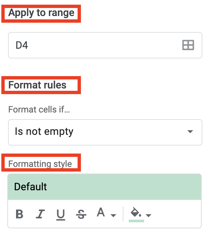Image resolution: width=208 pixels, height=245 pixels.
Task: Open the text color dropdown arrow
Action: [x=113, y=216]
